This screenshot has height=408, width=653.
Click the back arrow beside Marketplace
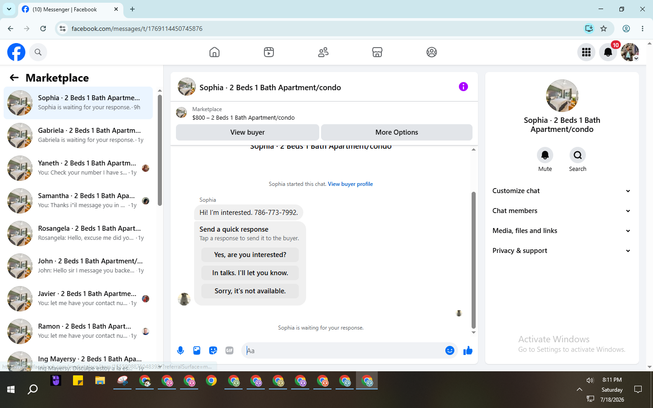[x=14, y=78]
